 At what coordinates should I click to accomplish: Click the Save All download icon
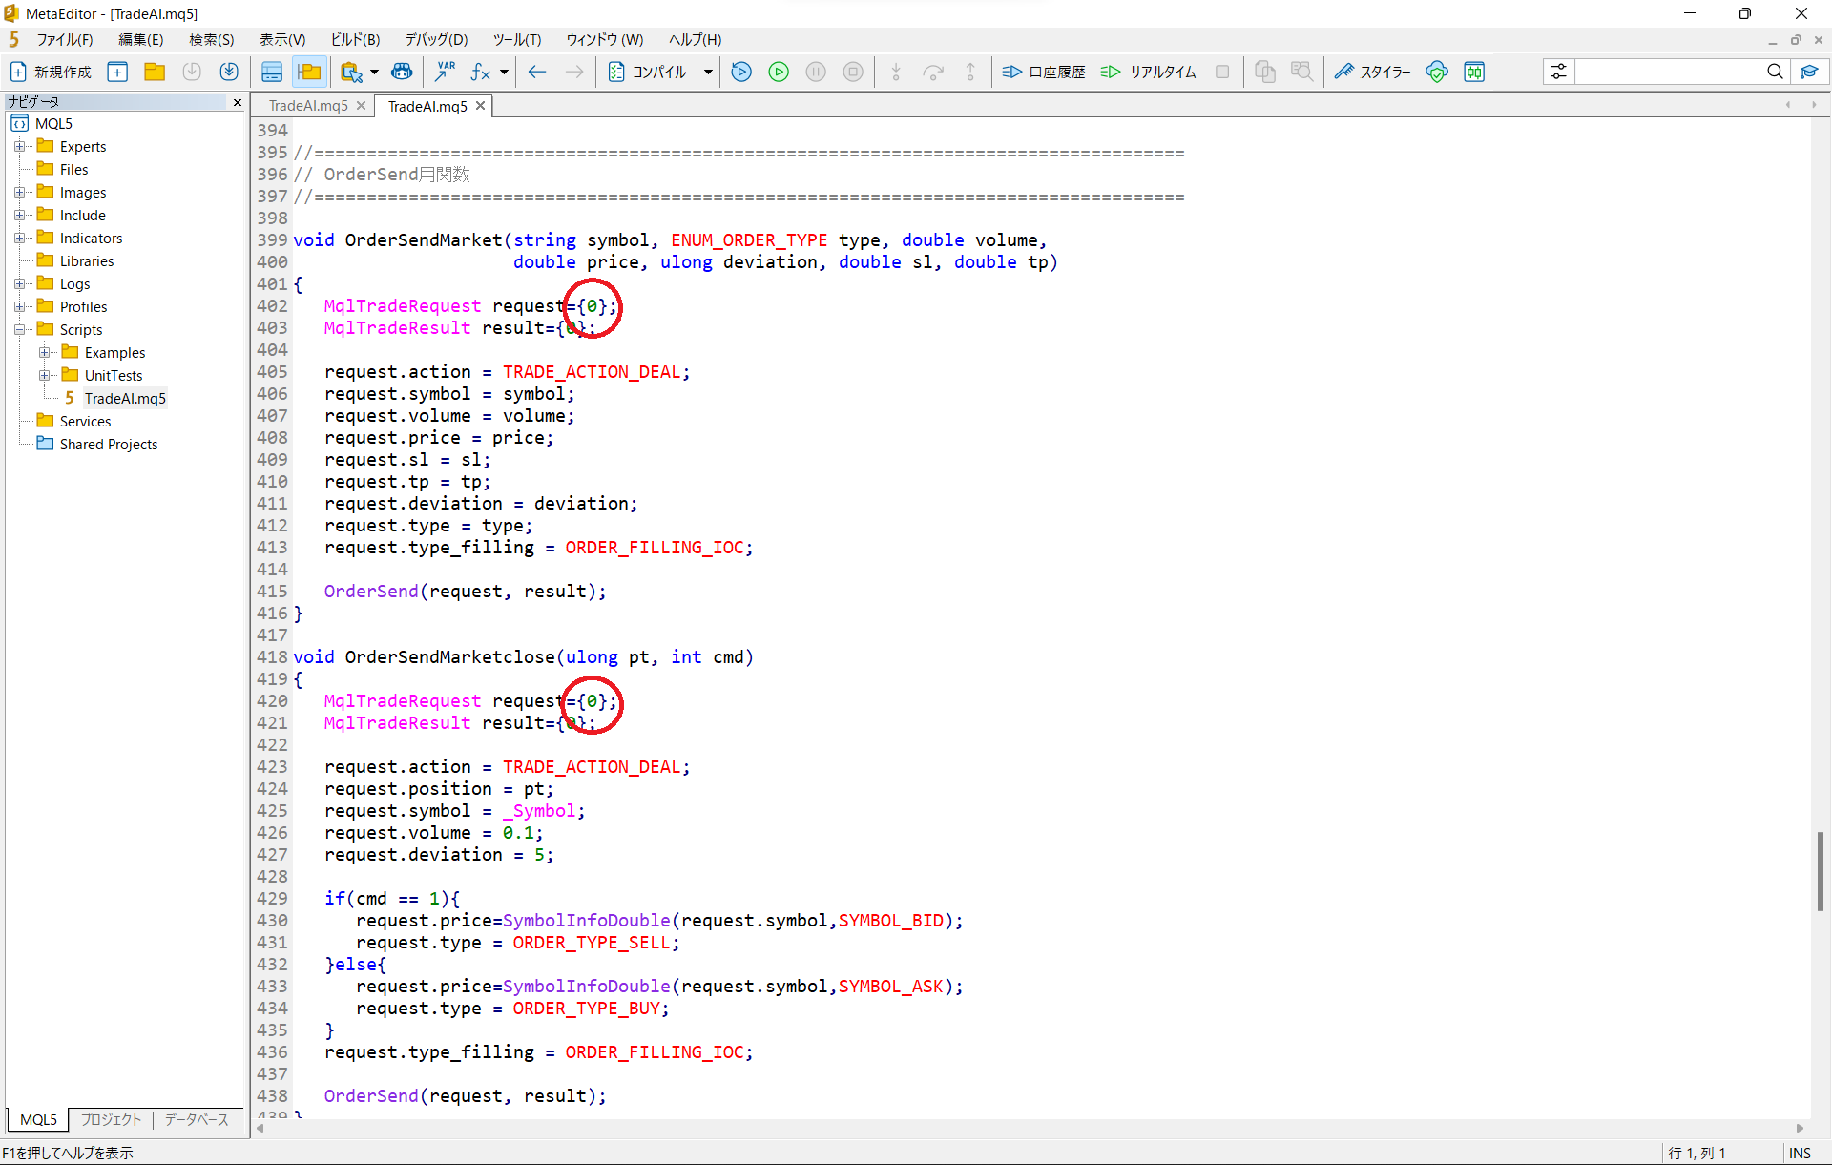(x=229, y=72)
